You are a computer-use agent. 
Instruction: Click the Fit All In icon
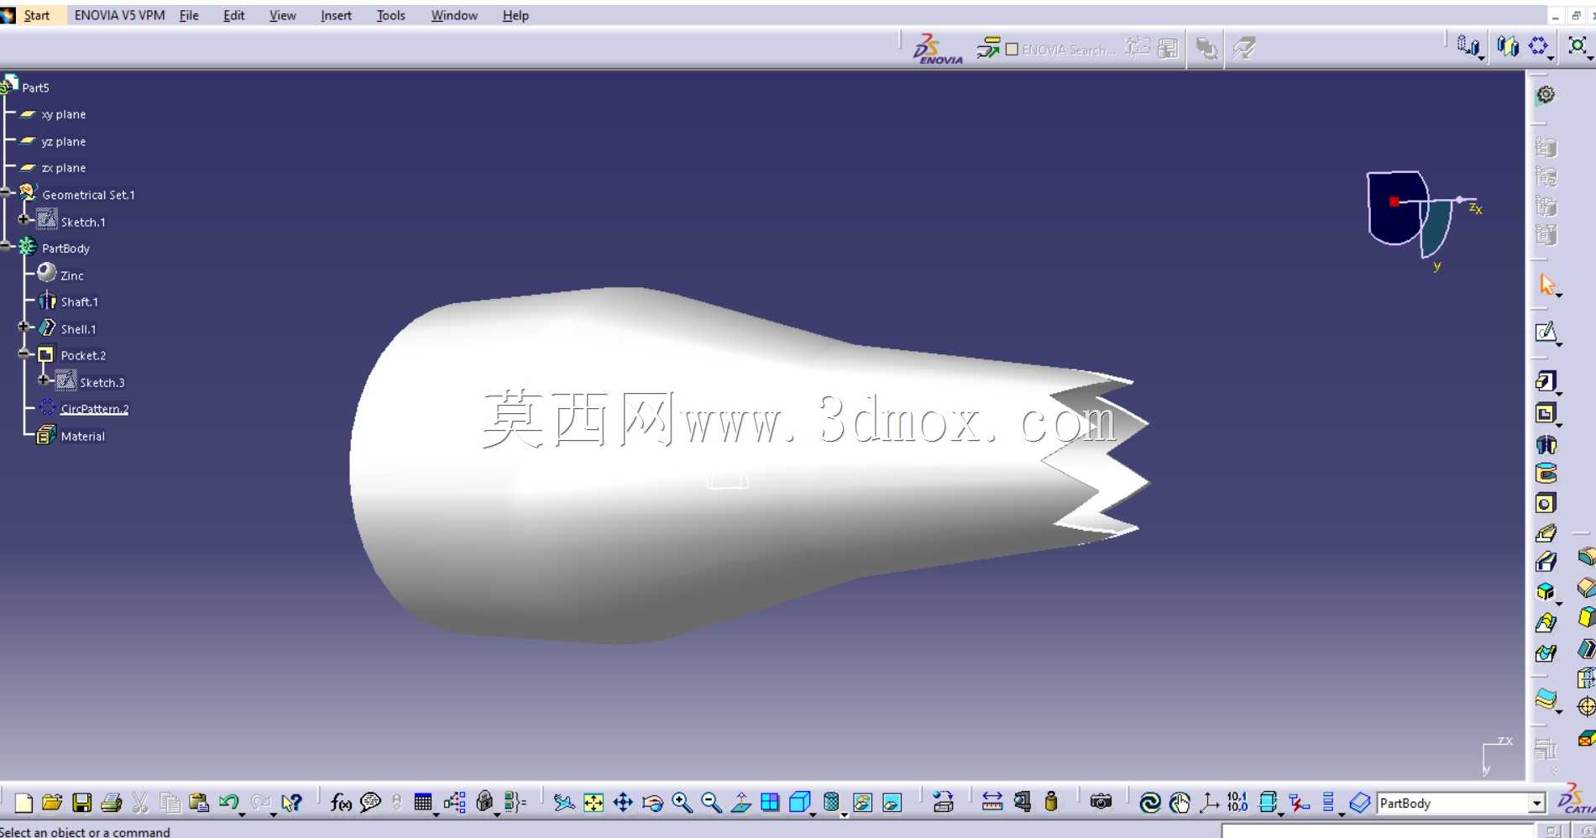point(594,804)
